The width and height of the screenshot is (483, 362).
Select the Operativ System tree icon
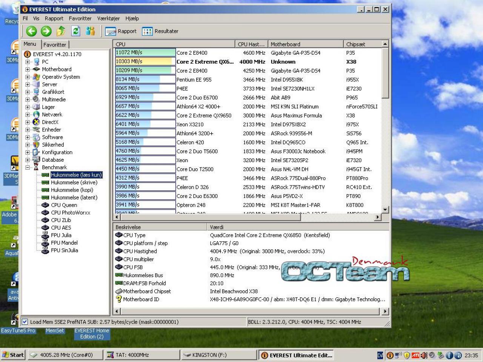point(36,77)
